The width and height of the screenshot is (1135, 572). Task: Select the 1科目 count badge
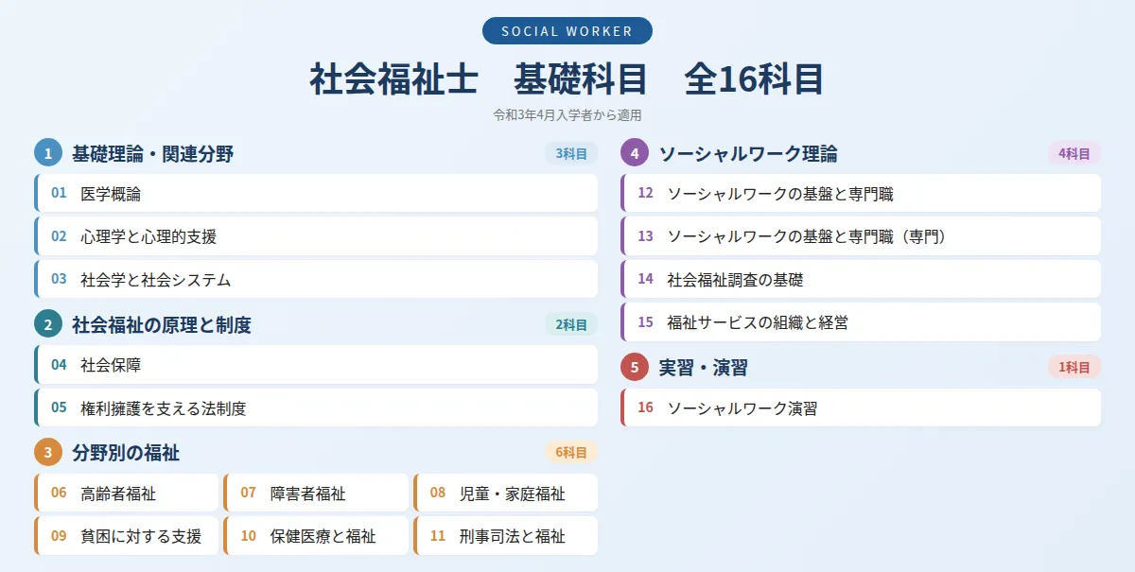click(x=1074, y=367)
